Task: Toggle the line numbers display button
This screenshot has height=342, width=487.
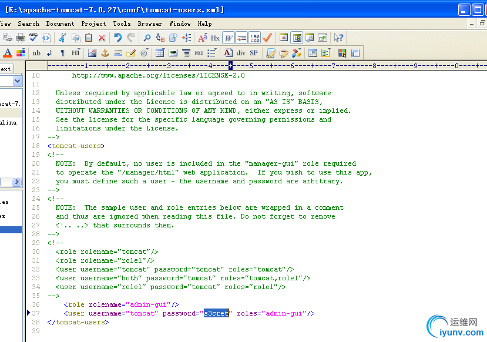Action: coord(255,38)
